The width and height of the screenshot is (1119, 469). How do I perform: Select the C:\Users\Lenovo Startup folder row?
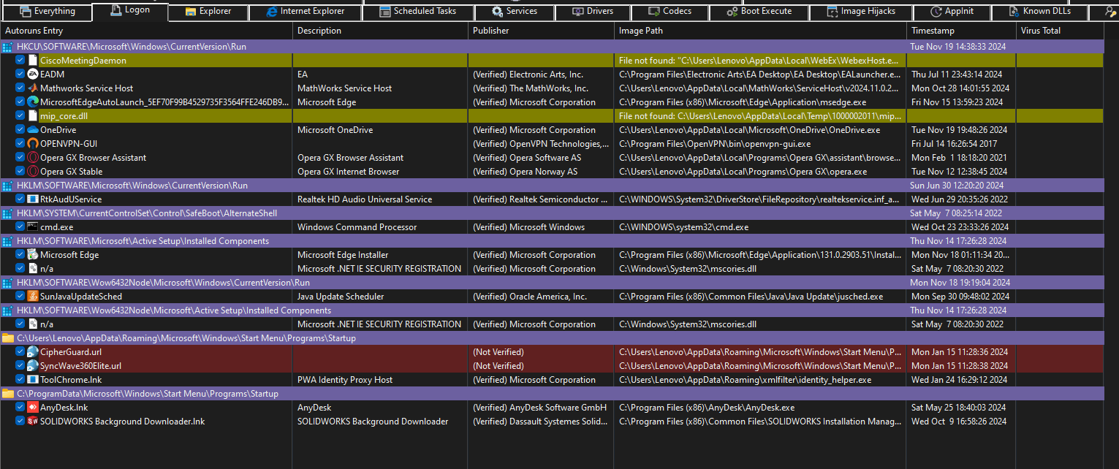click(x=552, y=338)
